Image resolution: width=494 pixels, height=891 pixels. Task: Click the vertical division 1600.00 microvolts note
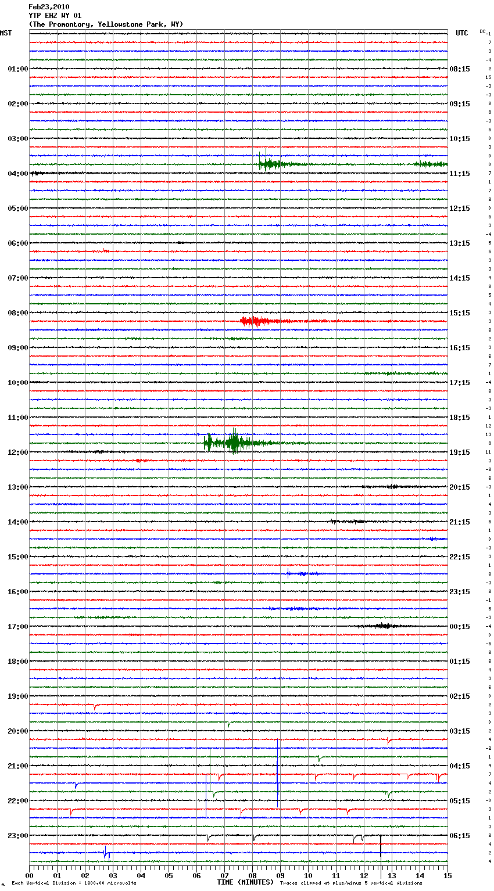74,883
